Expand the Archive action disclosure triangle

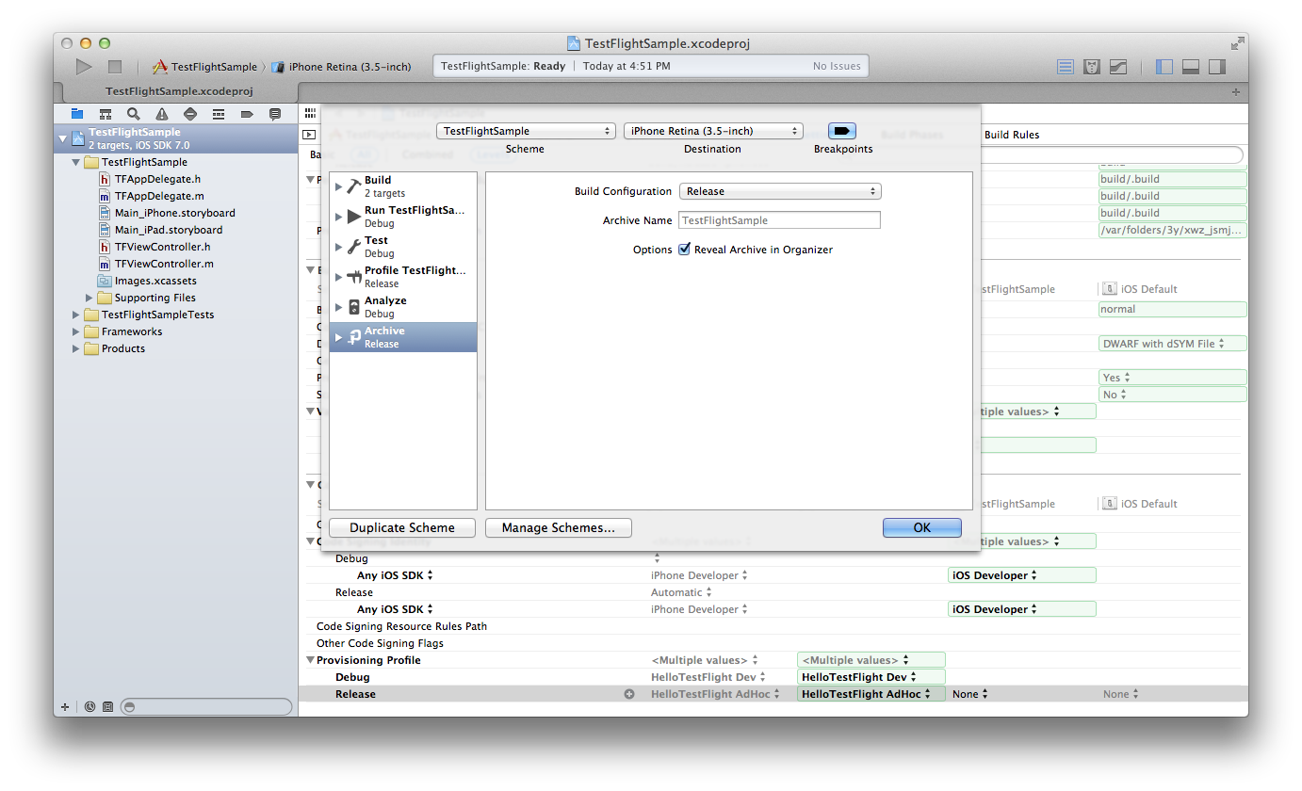tap(339, 336)
